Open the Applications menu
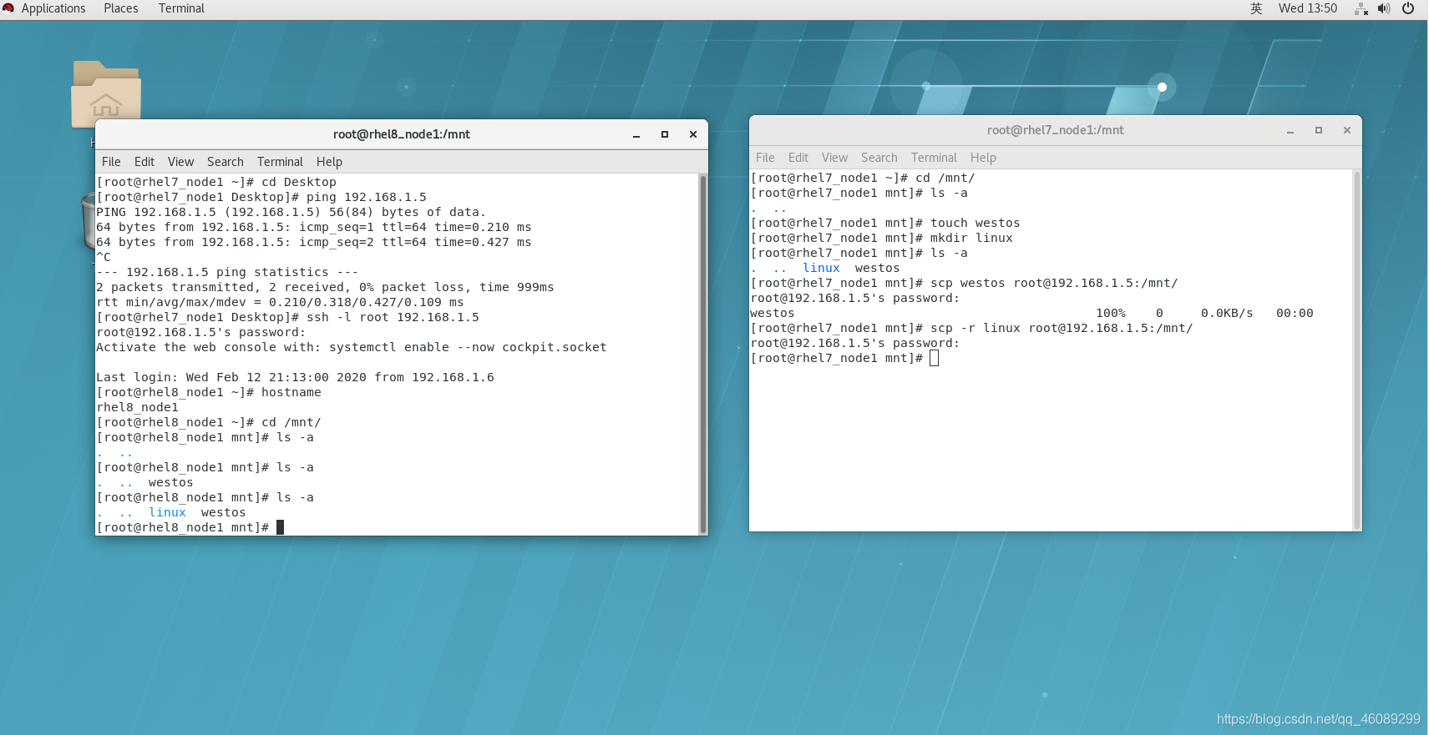The height and width of the screenshot is (735, 1429). click(53, 8)
